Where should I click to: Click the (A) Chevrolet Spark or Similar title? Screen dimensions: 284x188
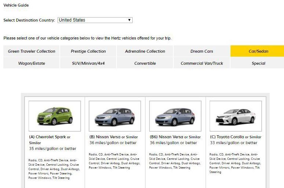50,140
